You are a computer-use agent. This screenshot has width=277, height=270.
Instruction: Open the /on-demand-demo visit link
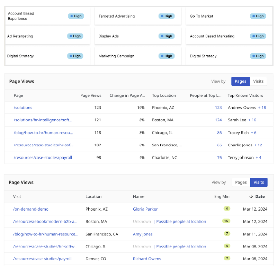coord(31,209)
